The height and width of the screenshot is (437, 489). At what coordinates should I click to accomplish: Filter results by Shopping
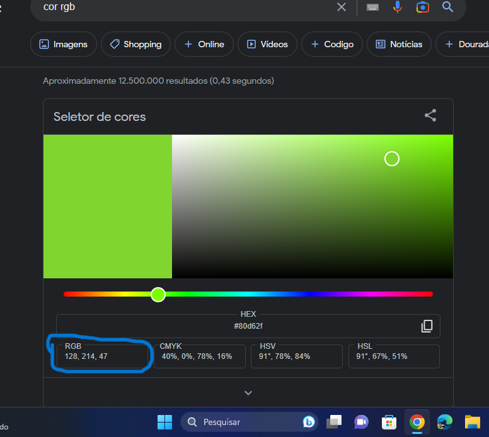coord(135,44)
